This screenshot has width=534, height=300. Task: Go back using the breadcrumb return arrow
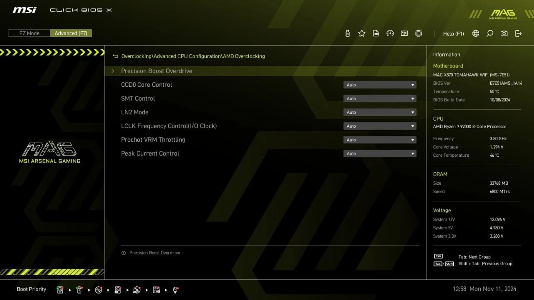(115, 56)
